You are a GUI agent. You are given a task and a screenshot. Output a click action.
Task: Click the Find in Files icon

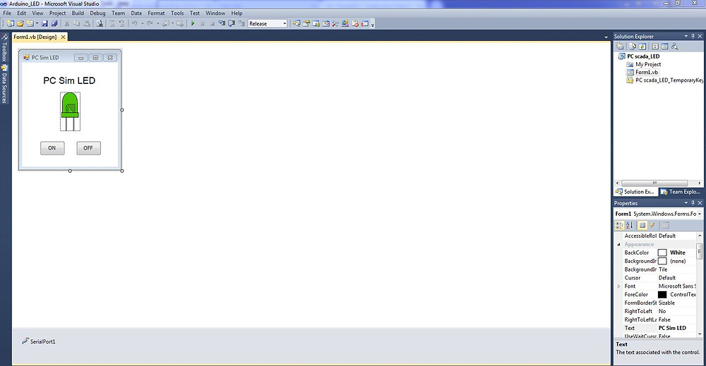point(100,23)
